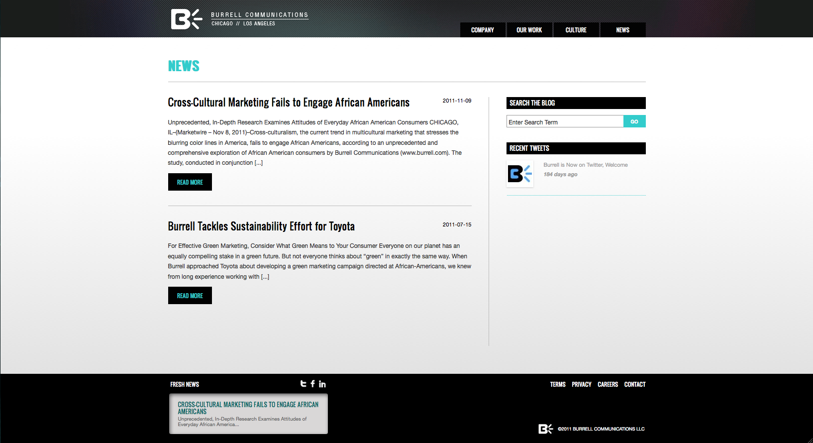Open the LinkedIn icon in footer
The width and height of the screenshot is (813, 443).
pos(322,384)
